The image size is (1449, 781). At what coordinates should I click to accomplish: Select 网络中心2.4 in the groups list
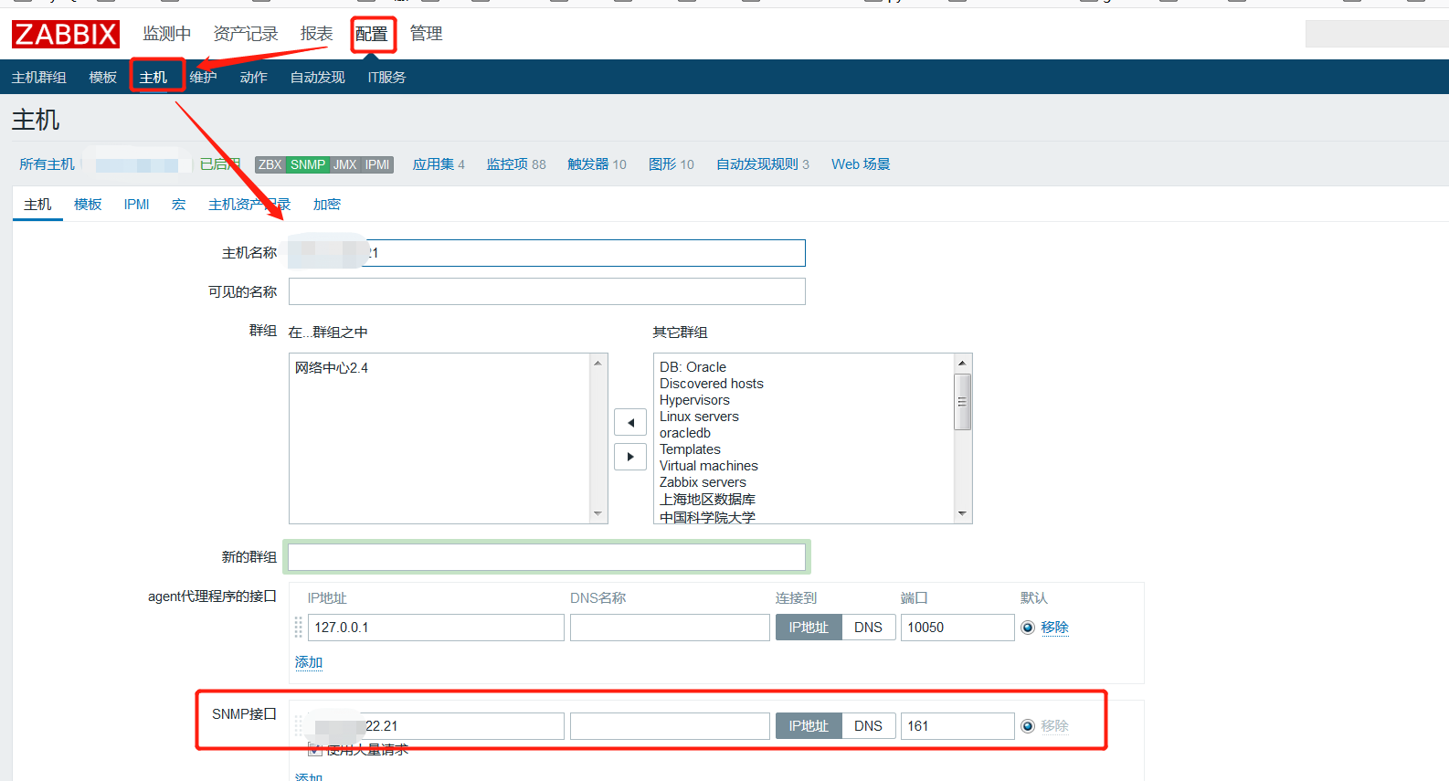(x=332, y=368)
